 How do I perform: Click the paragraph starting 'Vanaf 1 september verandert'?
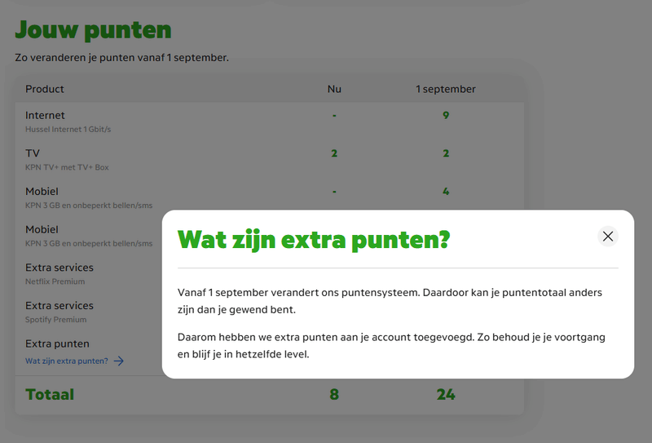click(x=390, y=301)
